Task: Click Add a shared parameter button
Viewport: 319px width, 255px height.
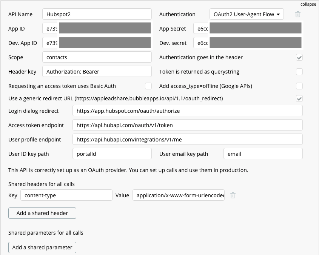Action: pyautogui.click(x=42, y=247)
